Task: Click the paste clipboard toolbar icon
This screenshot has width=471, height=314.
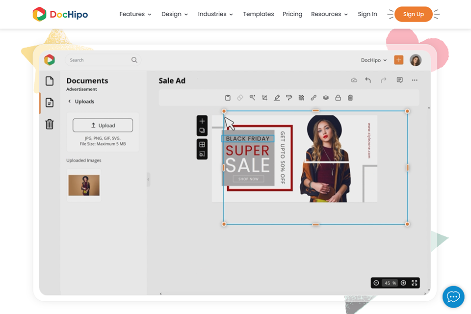Action: click(228, 98)
